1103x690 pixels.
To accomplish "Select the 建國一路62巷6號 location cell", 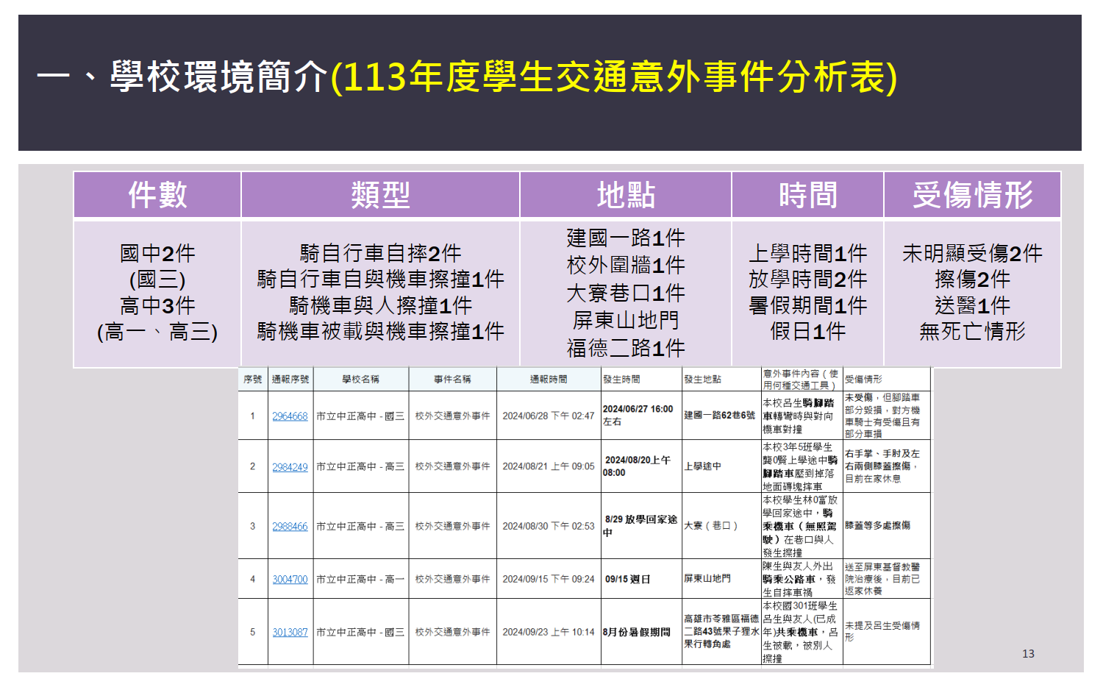I will [x=720, y=416].
